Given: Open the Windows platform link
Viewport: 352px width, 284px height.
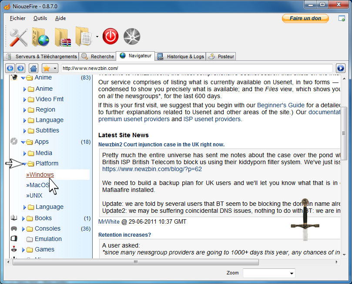Looking at the screenshot, I should coord(40,175).
